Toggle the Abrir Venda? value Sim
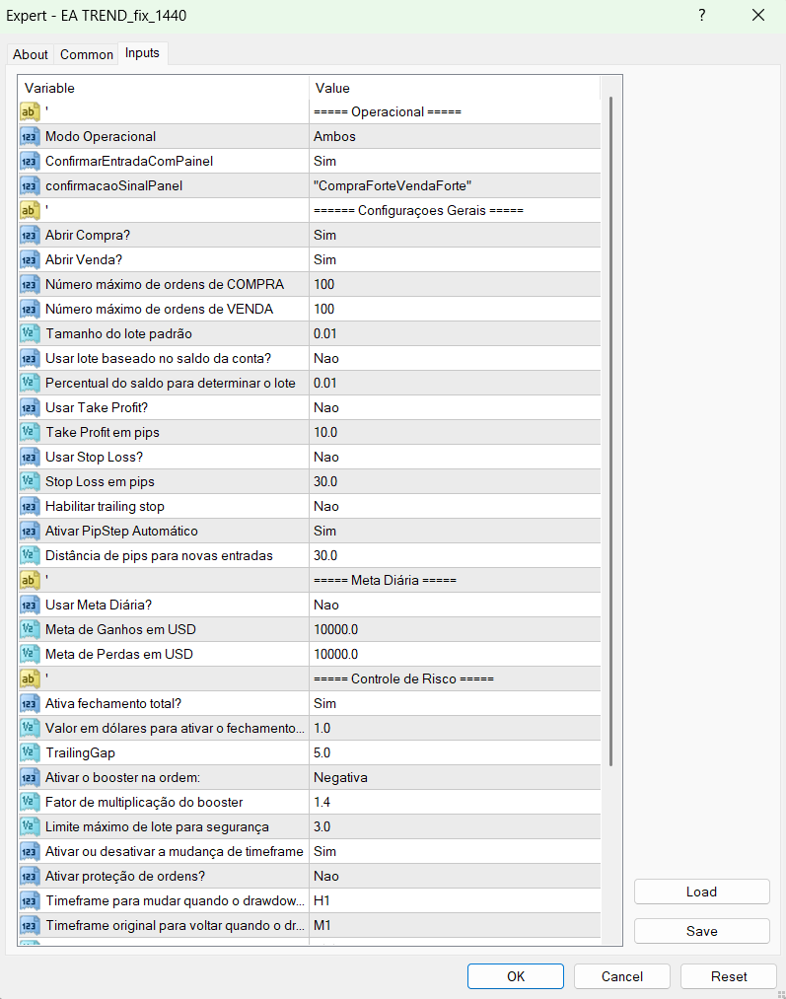This screenshot has width=786, height=999. 454,259
